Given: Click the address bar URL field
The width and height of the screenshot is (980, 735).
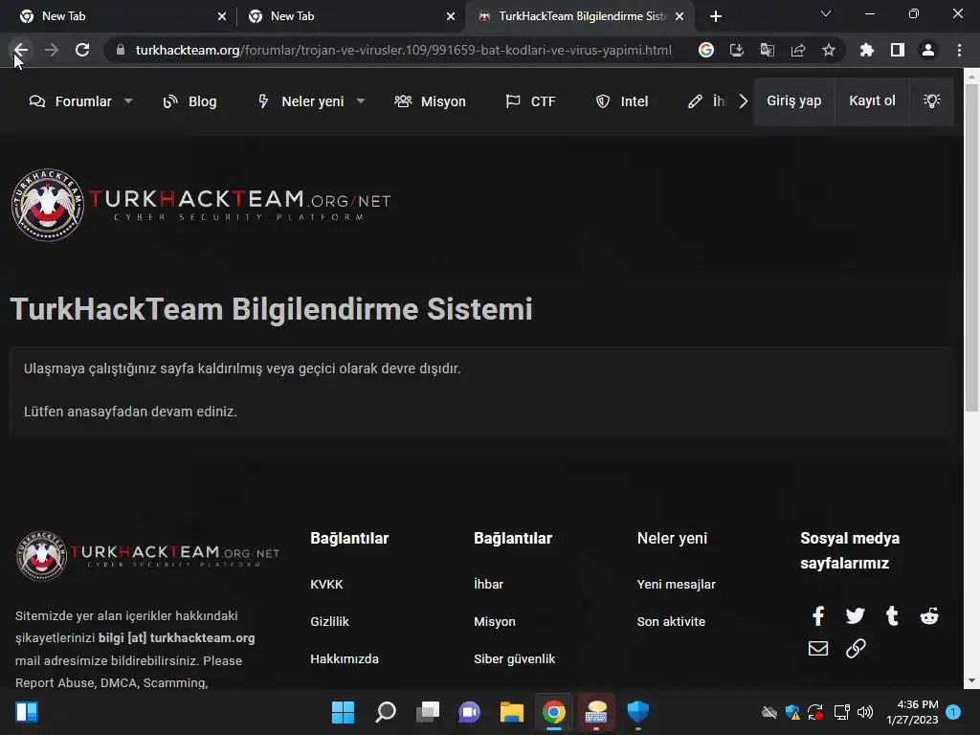Looking at the screenshot, I should coord(404,50).
